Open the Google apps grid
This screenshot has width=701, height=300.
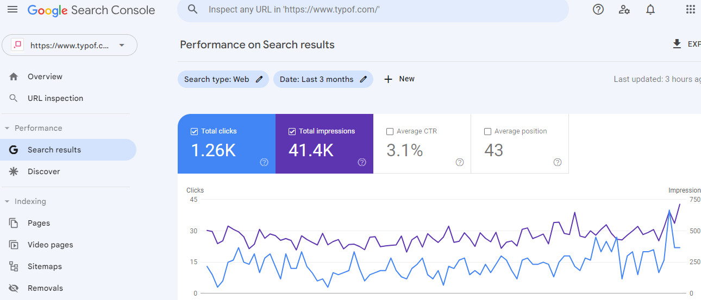coord(691,9)
